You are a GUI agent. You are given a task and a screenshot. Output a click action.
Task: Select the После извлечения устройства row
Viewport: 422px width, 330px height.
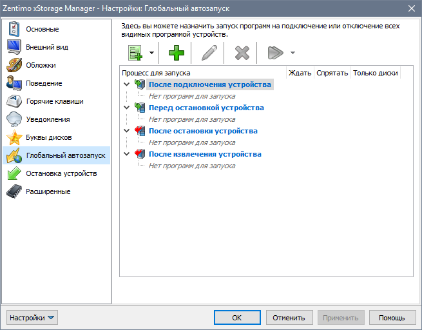(205, 154)
